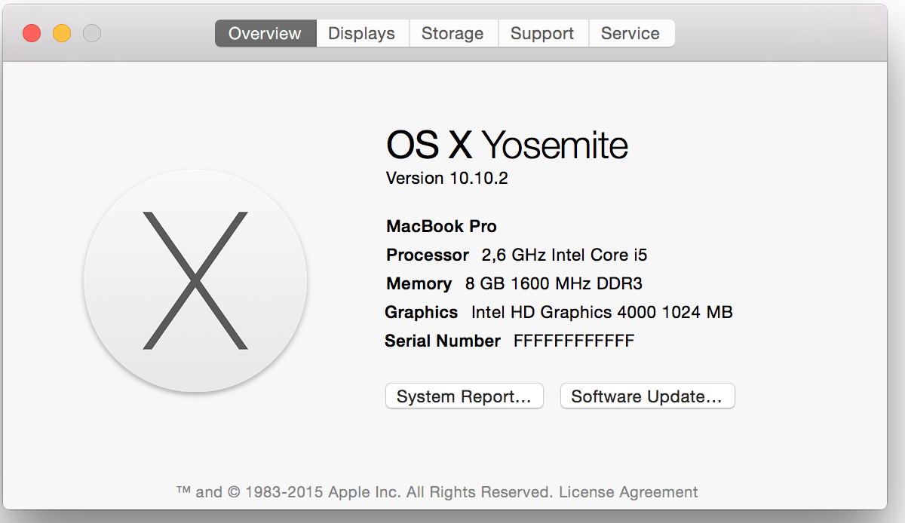Click the large Yosemite X logo

click(x=195, y=280)
